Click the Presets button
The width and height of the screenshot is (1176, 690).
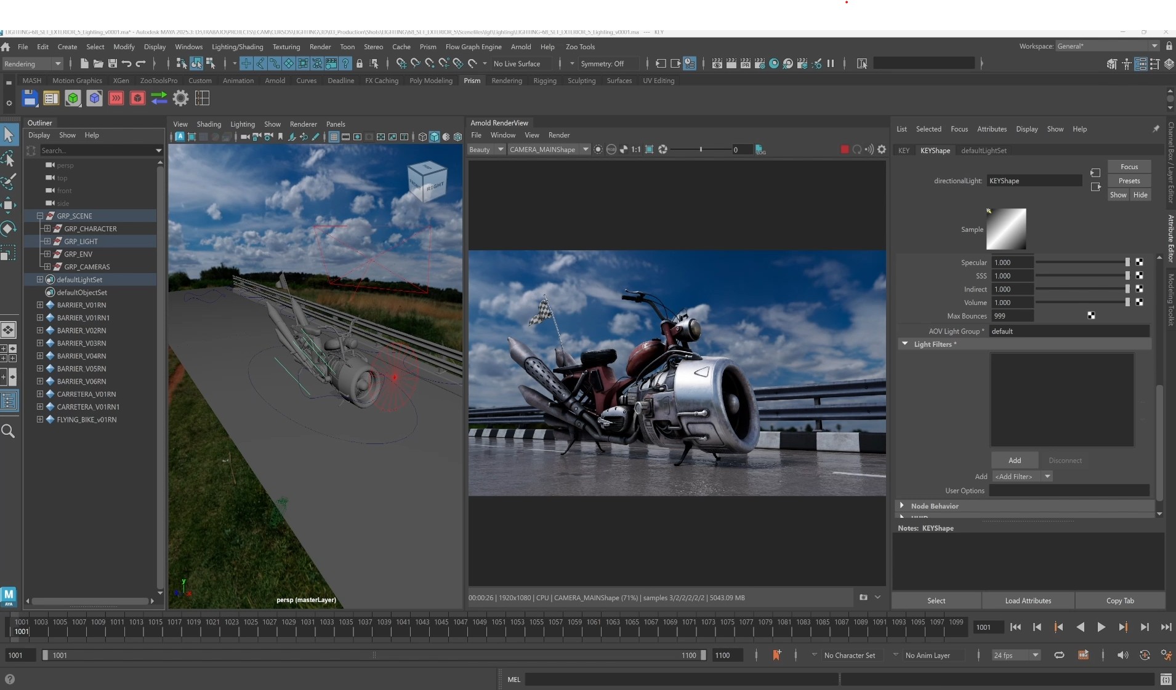click(x=1129, y=181)
